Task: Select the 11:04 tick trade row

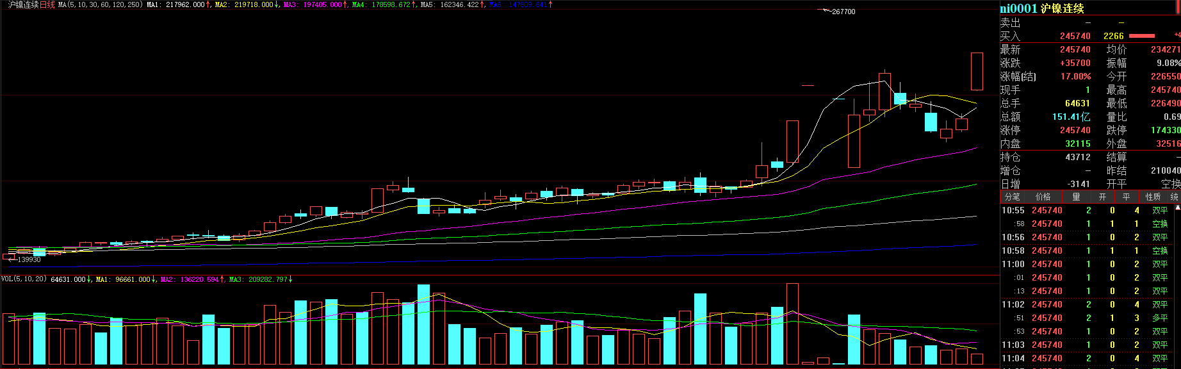Action: click(1089, 358)
